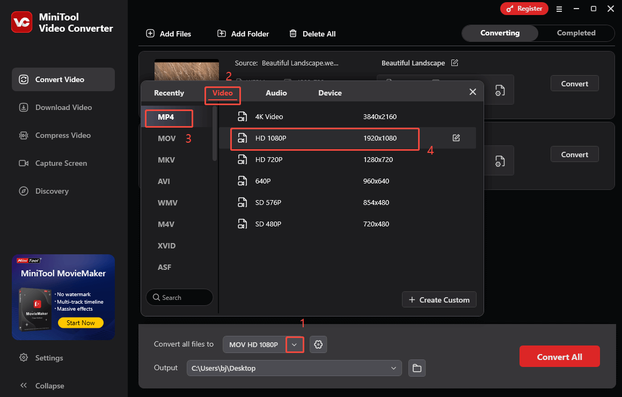The height and width of the screenshot is (397, 622).
Task: Click the Beautiful Landscape video thumbnail
Action: pos(186,70)
